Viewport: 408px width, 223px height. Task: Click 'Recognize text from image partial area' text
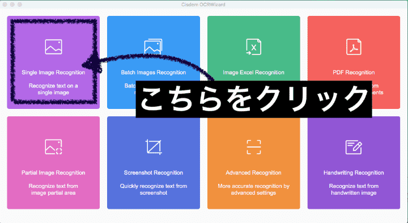coord(53,190)
